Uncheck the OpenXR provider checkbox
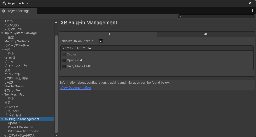 pos(64,60)
